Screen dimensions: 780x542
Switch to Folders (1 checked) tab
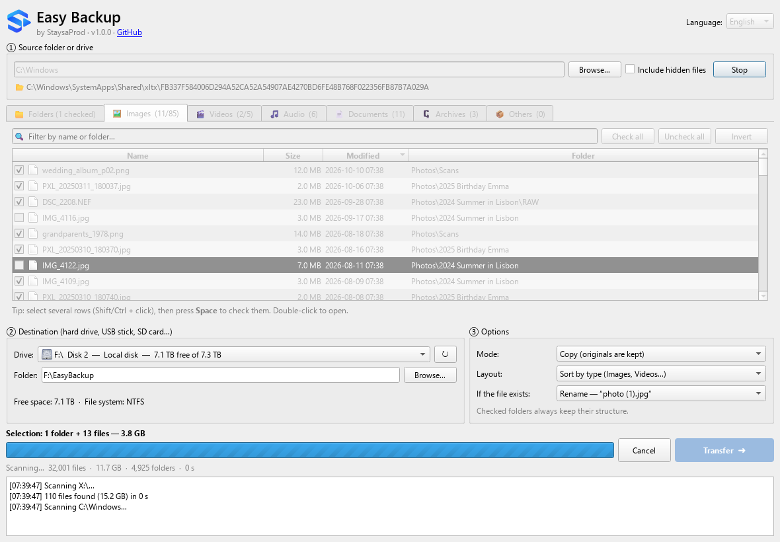[56, 114]
